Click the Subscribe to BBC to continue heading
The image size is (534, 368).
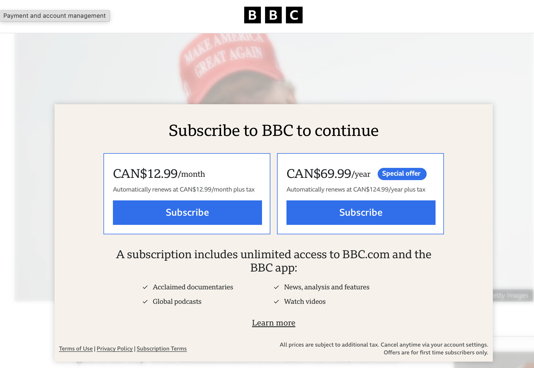coord(274,131)
